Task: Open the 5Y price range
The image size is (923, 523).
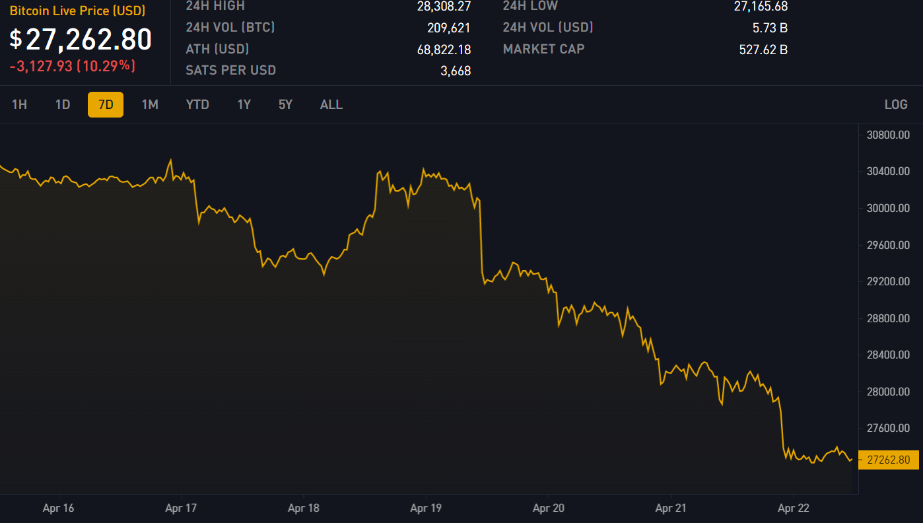Action: pyautogui.click(x=285, y=104)
